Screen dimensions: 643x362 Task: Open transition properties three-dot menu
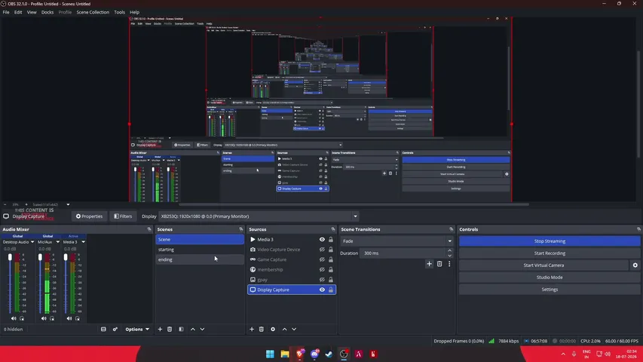pos(449,264)
